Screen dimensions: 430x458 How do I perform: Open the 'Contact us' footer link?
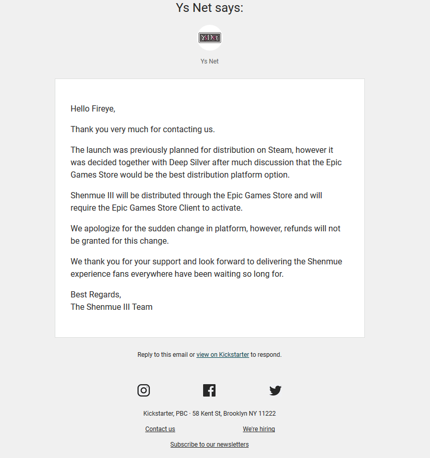(160, 429)
